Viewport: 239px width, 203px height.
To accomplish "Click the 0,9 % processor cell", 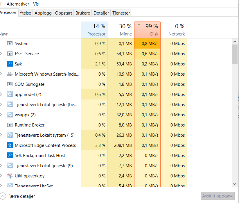I will coord(94,44).
